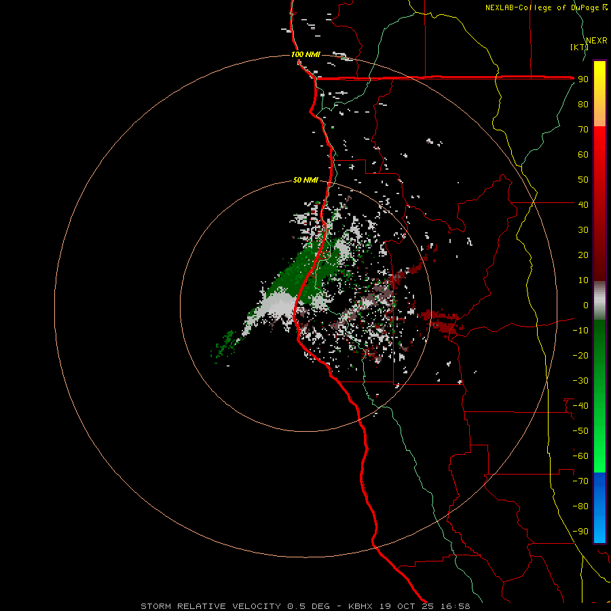Image resolution: width=611 pixels, height=611 pixels.
Task: Pick the gray zero-velocity segment of the color scale
Action: (x=599, y=301)
